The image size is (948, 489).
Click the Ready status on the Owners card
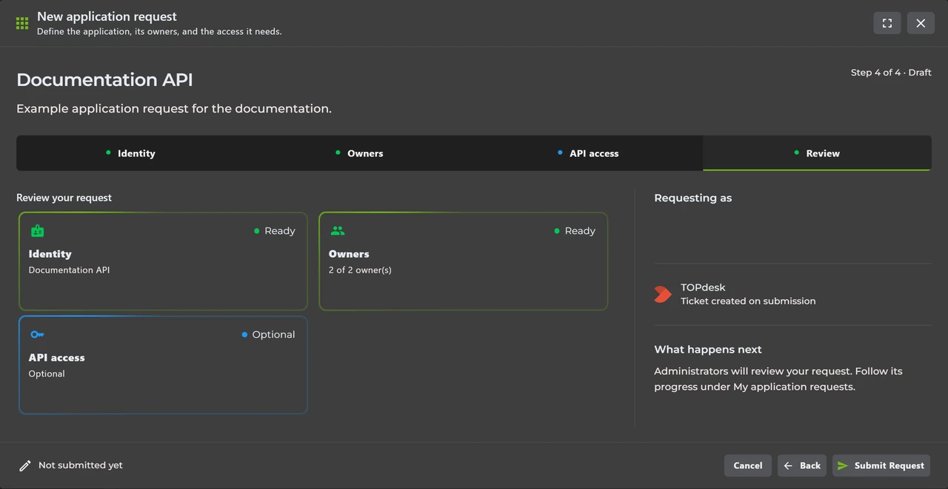click(x=575, y=231)
